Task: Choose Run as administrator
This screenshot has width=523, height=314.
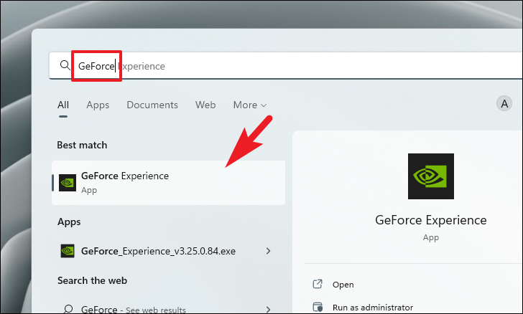Action: (x=373, y=308)
